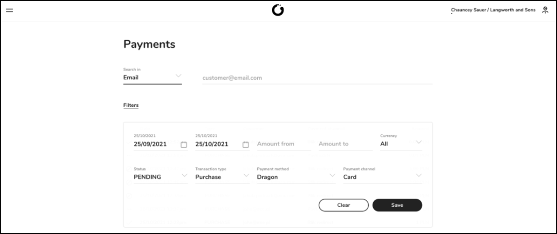Image resolution: width=557 pixels, height=234 pixels.
Task: Open calendar picker for 25/09/2021 date
Action: pos(184,144)
